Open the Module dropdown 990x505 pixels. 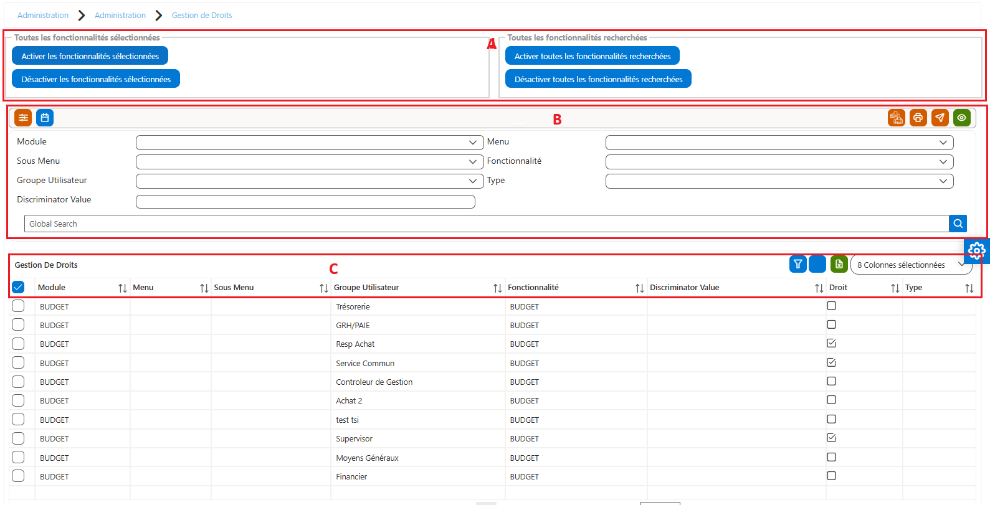pos(310,143)
